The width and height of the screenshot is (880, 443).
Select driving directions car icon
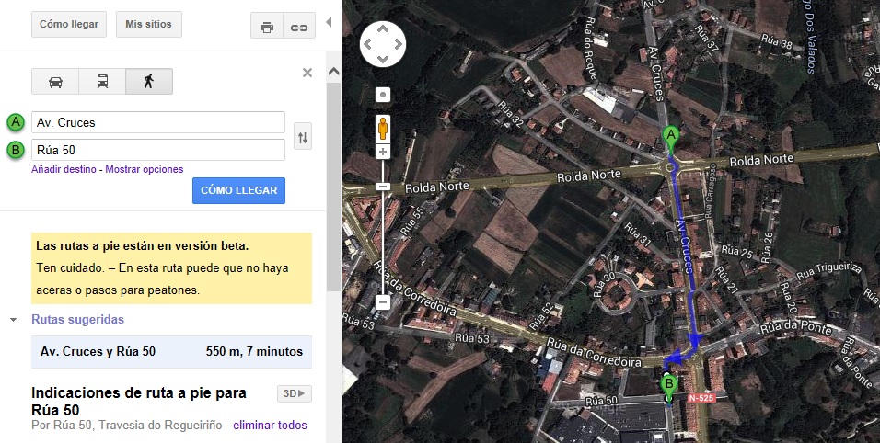click(55, 82)
